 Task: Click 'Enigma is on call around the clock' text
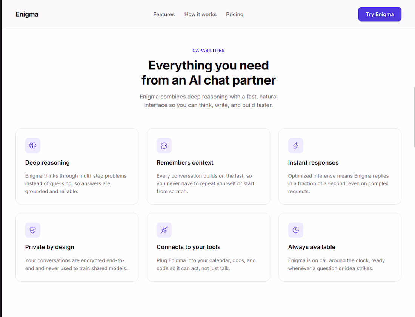pos(337,264)
